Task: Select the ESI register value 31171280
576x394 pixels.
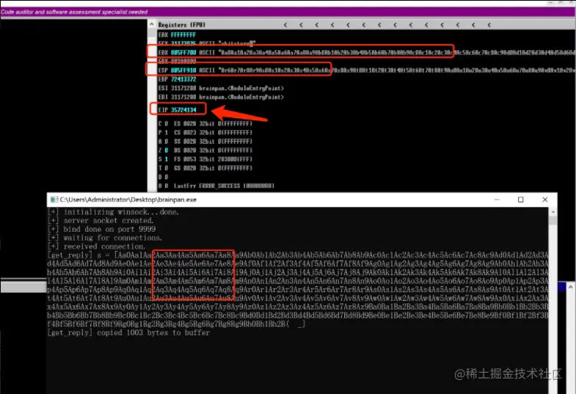Action: 183,88
